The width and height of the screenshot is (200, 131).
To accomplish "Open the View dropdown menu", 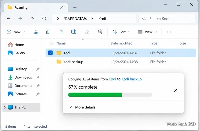I will [x=147, y=32].
